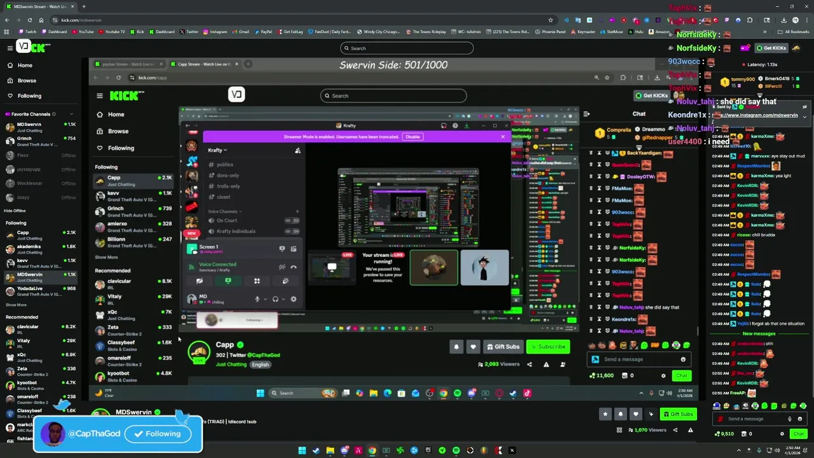Select Browse in the outer Kick sidebar
This screenshot has height=458, width=814.
27,80
